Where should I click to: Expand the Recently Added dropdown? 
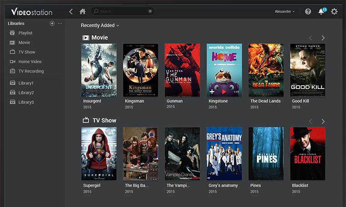click(x=100, y=26)
